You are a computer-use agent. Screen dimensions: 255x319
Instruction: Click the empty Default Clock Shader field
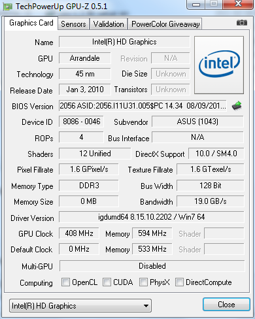tap(224, 249)
